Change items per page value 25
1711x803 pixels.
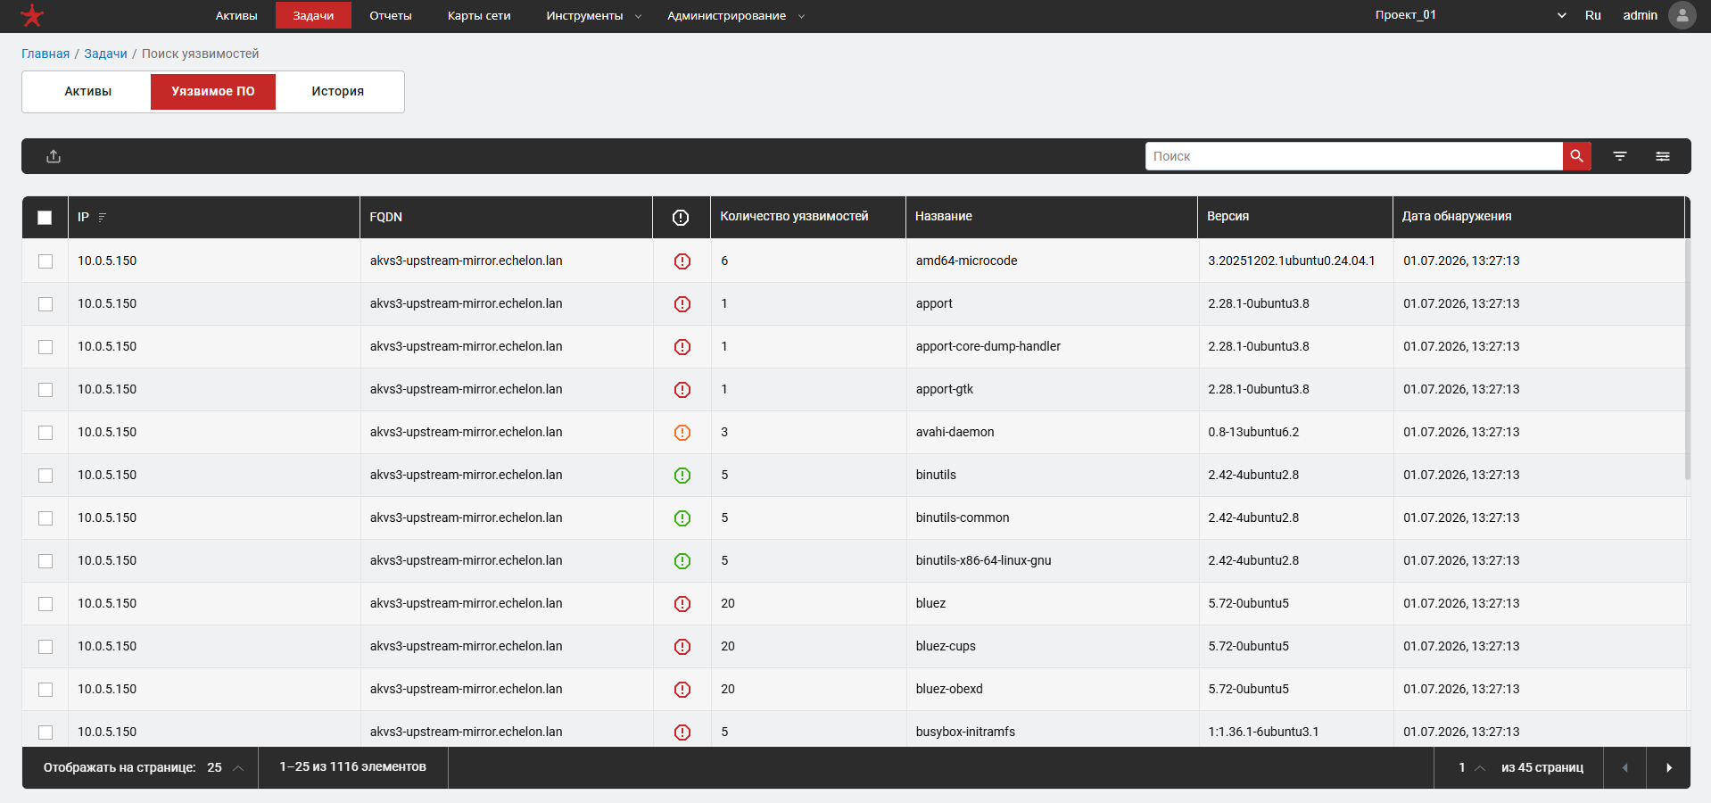click(225, 767)
